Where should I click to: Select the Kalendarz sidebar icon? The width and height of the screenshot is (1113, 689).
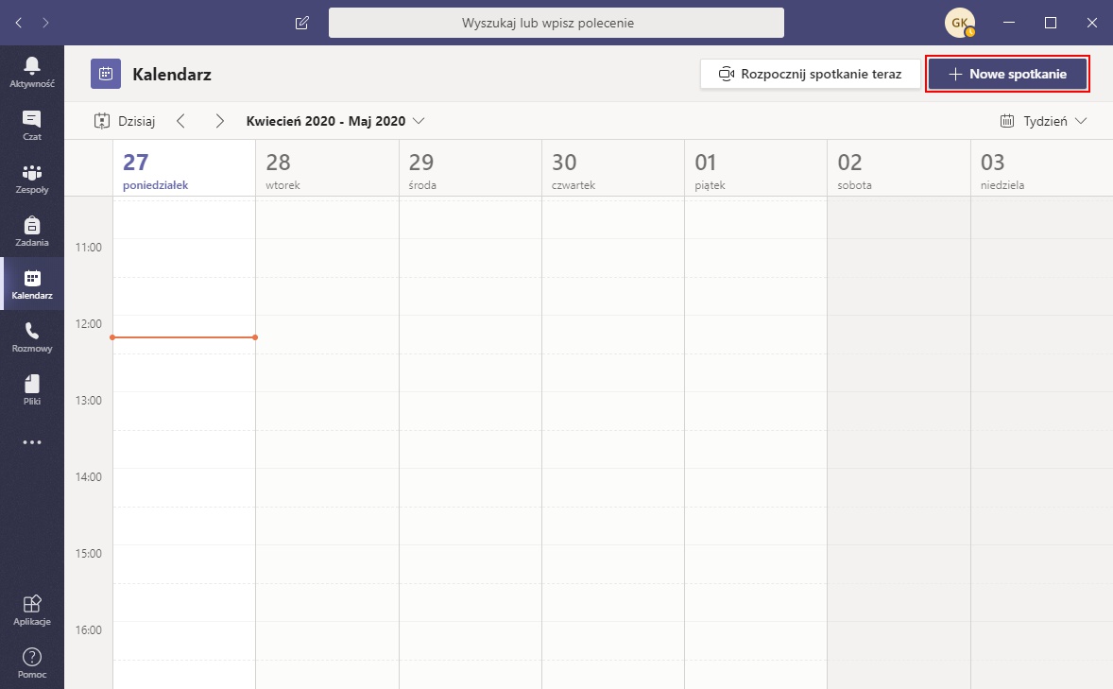click(x=32, y=284)
